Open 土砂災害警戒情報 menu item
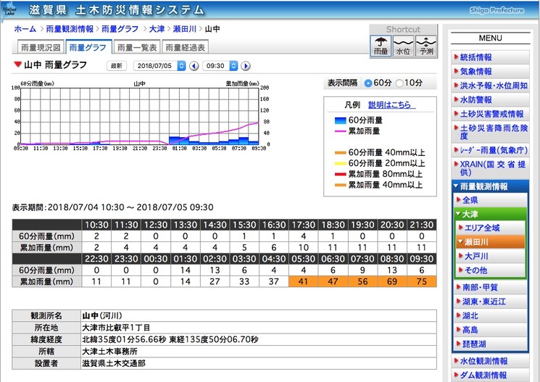Image resolution: width=540 pixels, height=382 pixels. [x=491, y=114]
